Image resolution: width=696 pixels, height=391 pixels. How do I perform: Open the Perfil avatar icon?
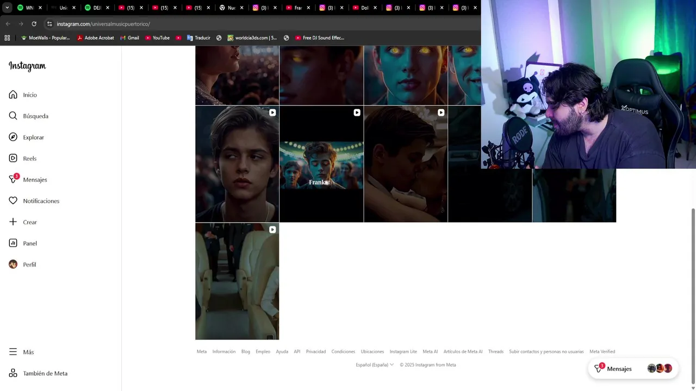tap(13, 264)
